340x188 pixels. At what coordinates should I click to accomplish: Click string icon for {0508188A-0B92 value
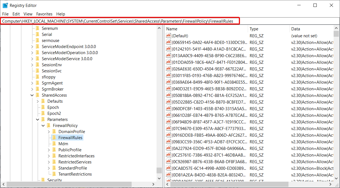pos(168,95)
